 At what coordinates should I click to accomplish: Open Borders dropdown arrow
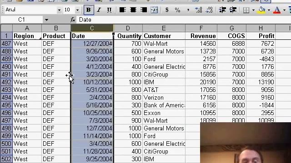coord(253,10)
